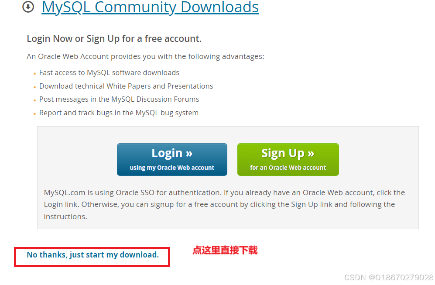Viewport: 435px width, 285px height.
Task: Click the Fast access to MySQL downloads line
Action: [x=110, y=73]
